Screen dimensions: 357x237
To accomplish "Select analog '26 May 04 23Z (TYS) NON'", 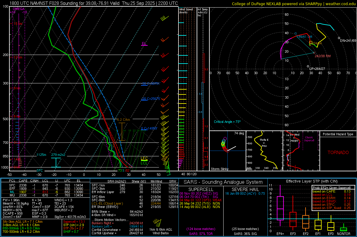I will point(200,203).
